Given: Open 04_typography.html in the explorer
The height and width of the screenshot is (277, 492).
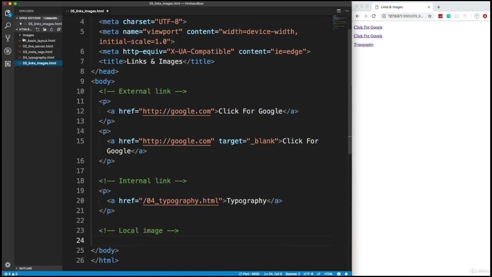Looking at the screenshot, I should coord(38,57).
